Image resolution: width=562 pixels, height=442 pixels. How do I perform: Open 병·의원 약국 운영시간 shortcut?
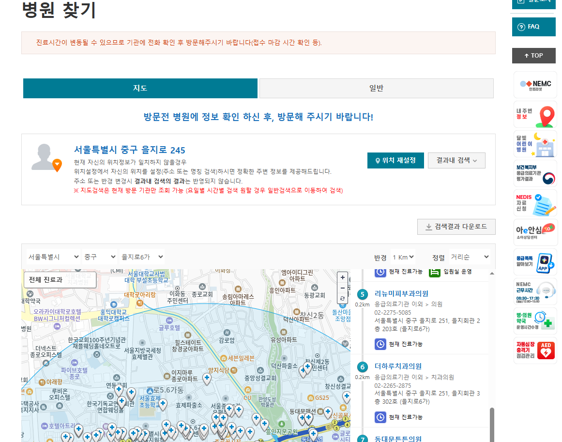coord(535,321)
